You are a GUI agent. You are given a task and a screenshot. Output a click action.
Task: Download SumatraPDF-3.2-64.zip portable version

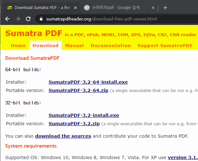tap(78, 90)
